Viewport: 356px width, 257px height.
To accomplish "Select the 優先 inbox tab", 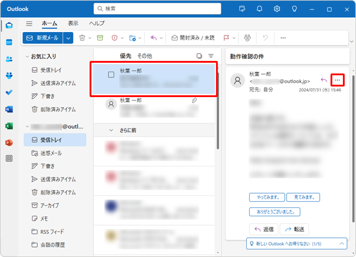I will (x=126, y=56).
